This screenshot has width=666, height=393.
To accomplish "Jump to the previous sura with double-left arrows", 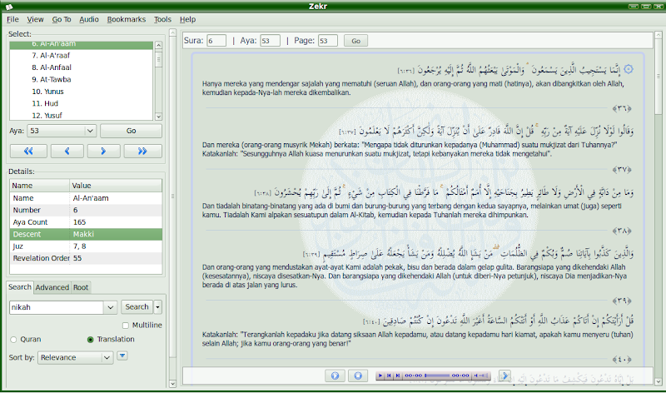I will pyautogui.click(x=28, y=151).
